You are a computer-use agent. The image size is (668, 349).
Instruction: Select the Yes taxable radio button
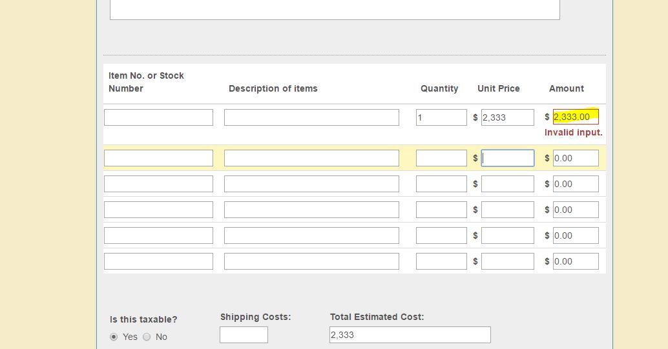click(114, 337)
